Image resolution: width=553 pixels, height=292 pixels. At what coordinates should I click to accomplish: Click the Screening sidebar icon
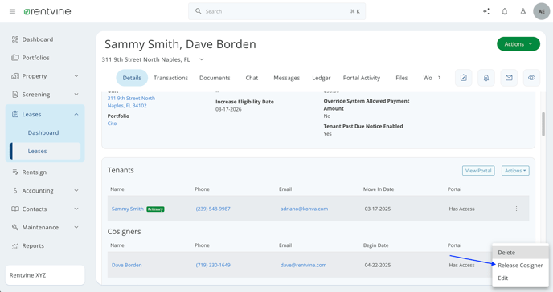[x=14, y=95]
